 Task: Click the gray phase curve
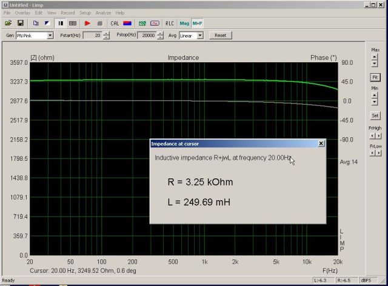[183, 101]
